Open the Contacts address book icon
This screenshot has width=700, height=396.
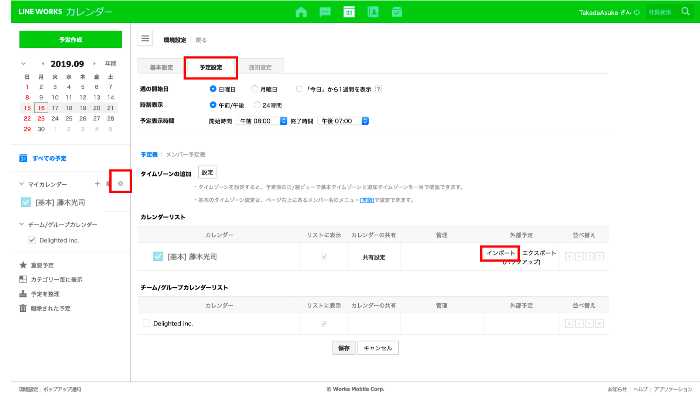tap(373, 12)
